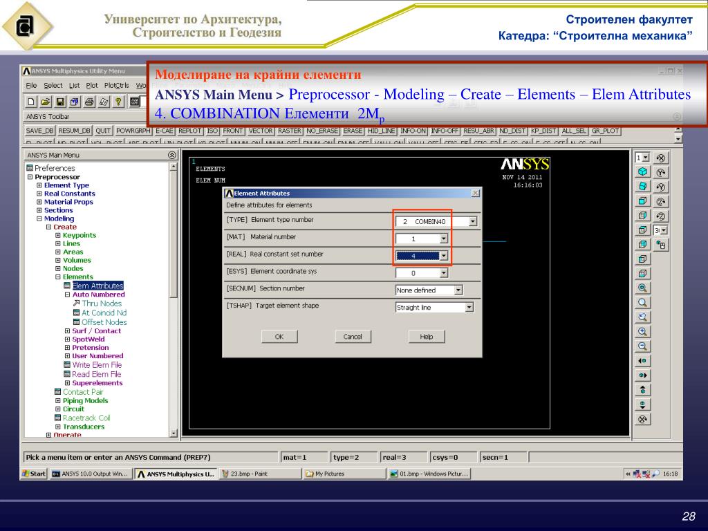708x531 pixels.
Task: Zoom in using the plus magnifier icon
Action: (x=642, y=332)
